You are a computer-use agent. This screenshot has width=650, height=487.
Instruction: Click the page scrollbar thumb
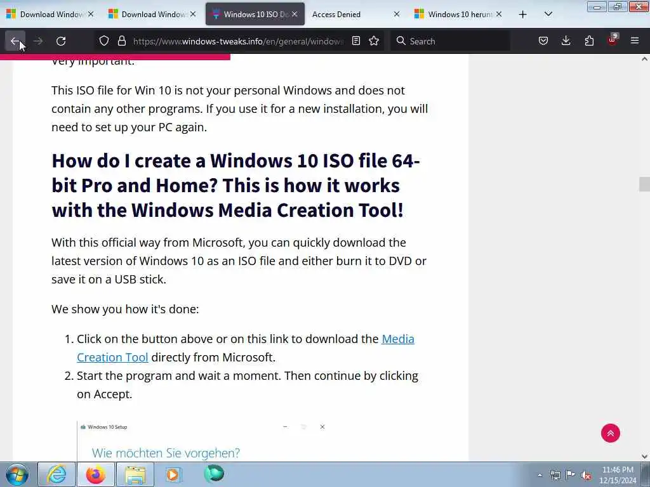tap(645, 184)
